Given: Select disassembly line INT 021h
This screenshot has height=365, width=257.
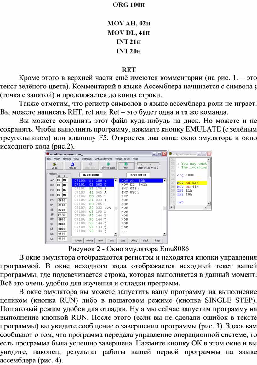Looking at the screenshot, I should (141, 188).
